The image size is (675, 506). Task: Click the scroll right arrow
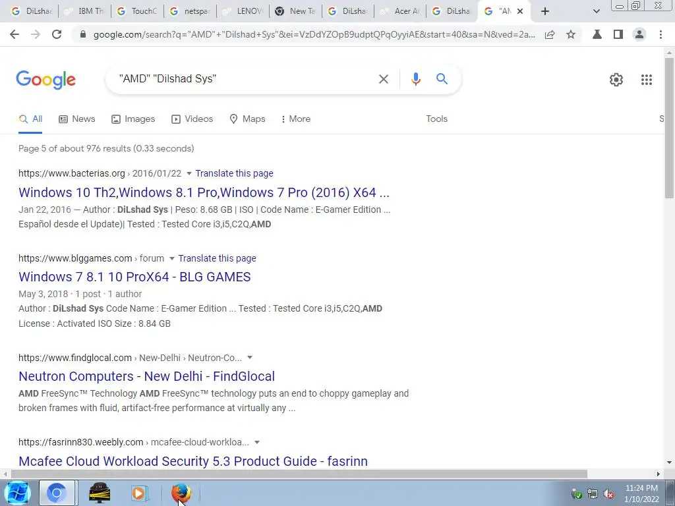pos(659,474)
